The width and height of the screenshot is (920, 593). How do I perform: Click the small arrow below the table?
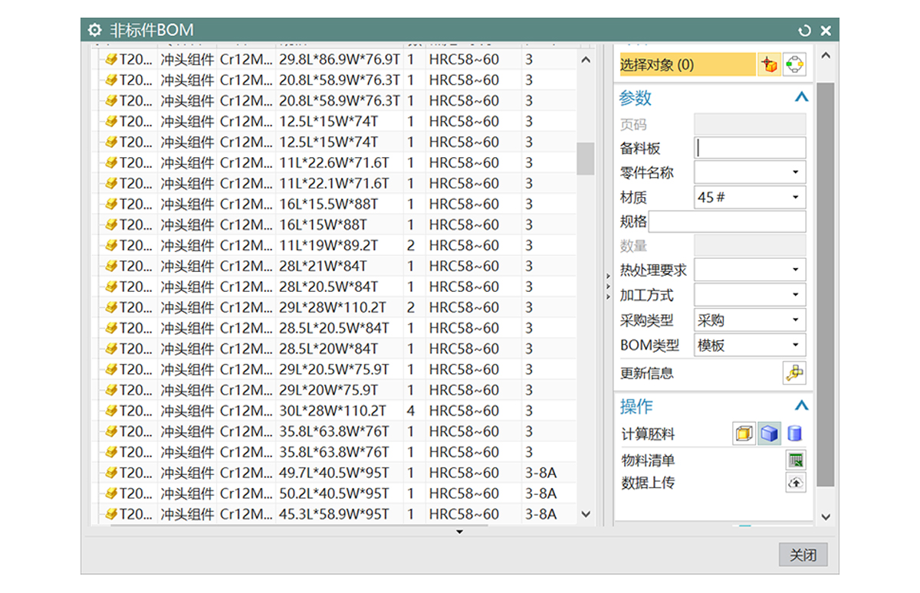(460, 532)
